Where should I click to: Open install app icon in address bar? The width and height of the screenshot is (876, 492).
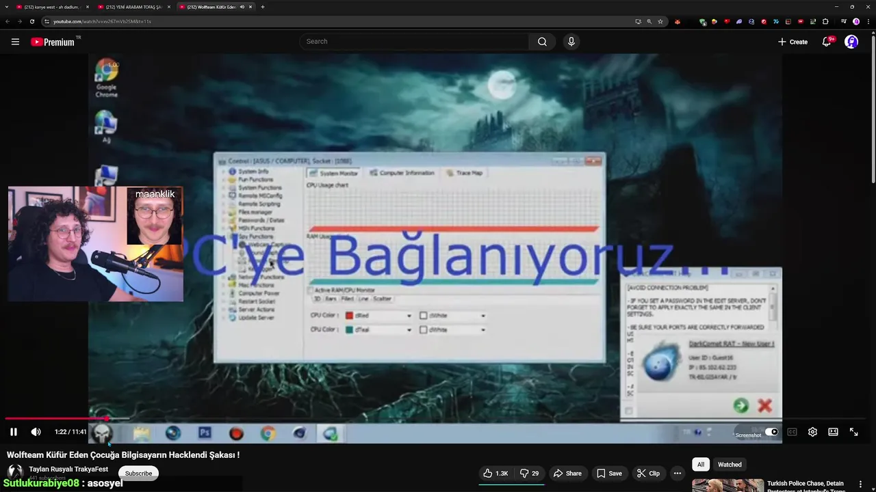tap(638, 21)
